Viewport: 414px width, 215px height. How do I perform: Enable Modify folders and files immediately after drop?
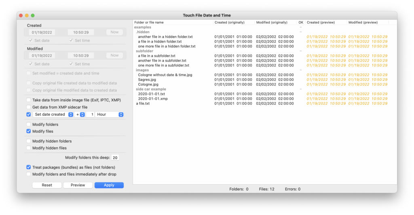tap(29, 174)
